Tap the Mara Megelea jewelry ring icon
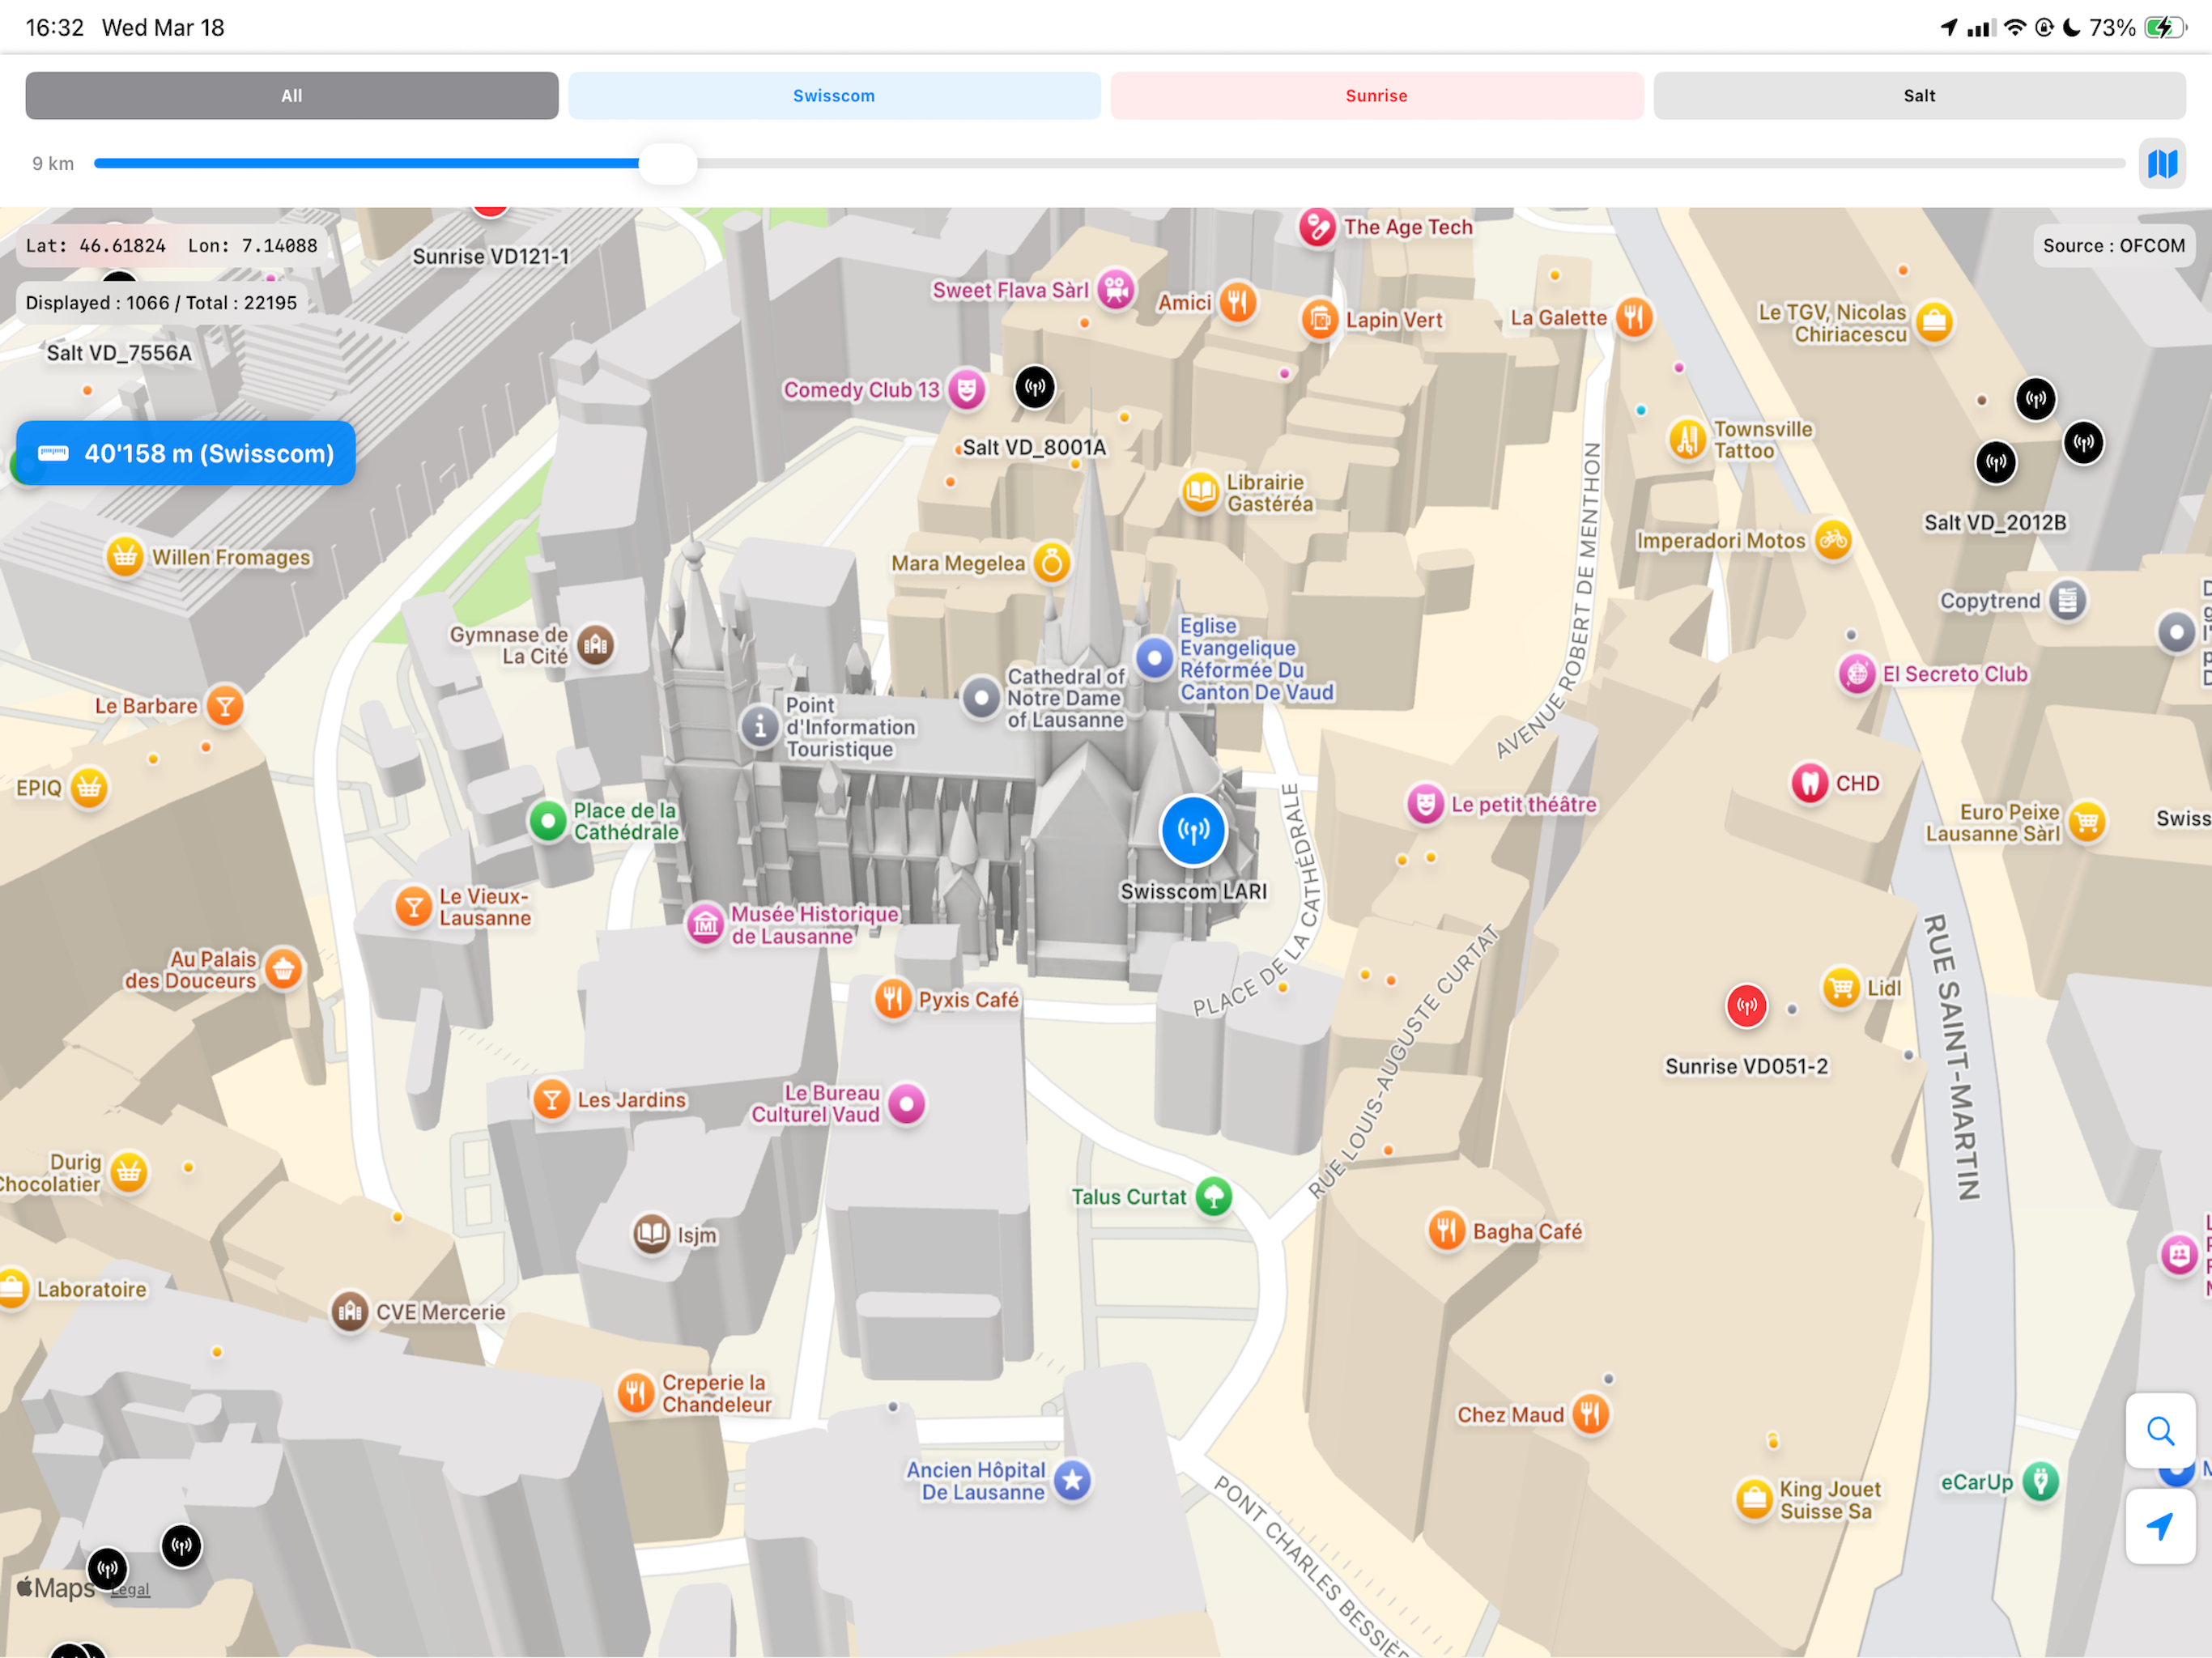This screenshot has width=2212, height=1658. click(1051, 563)
